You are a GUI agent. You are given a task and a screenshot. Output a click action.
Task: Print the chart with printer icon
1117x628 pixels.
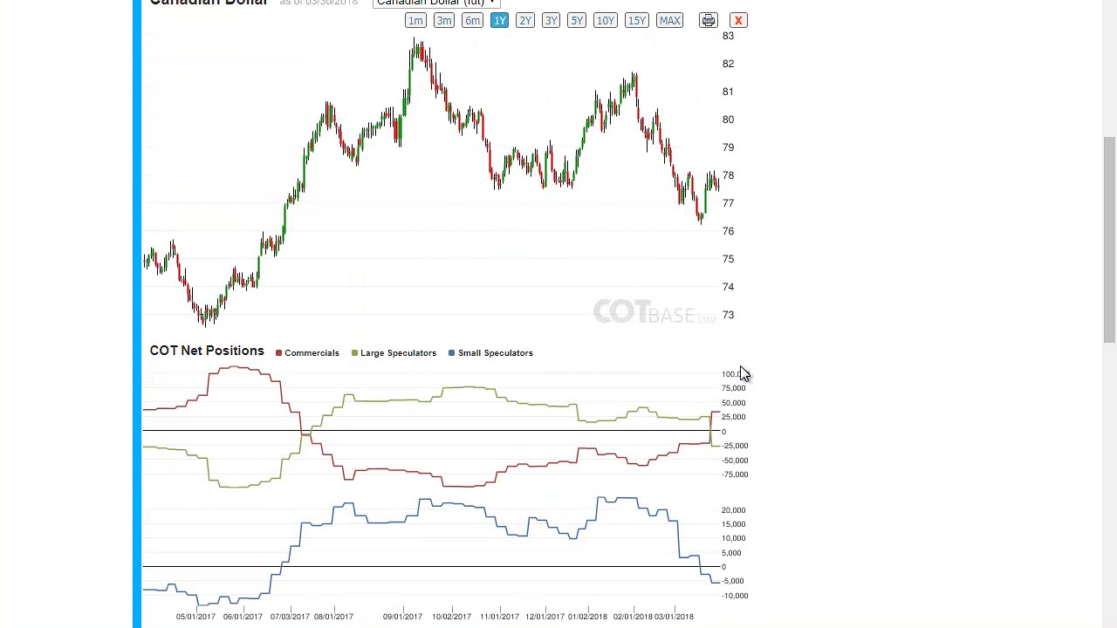point(709,20)
